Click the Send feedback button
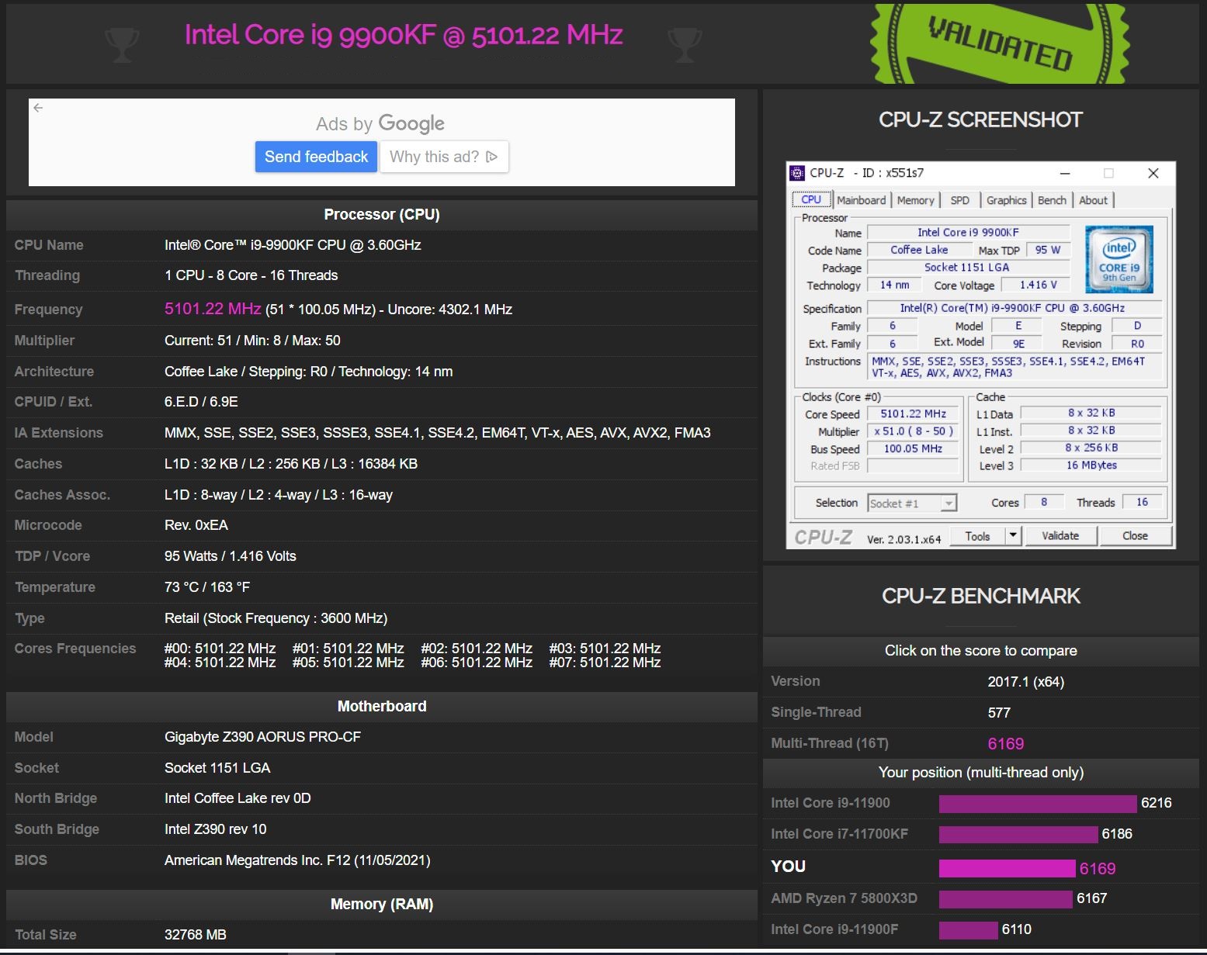This screenshot has width=1207, height=955. coord(316,157)
